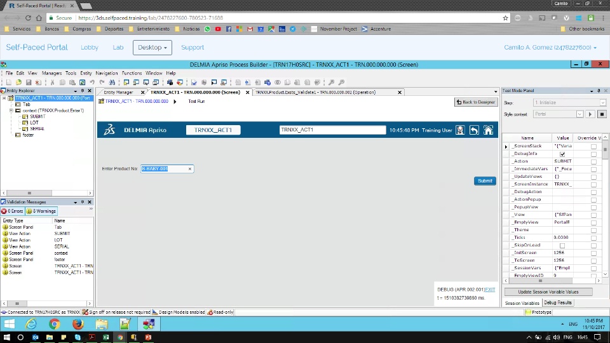Stop the test run with the stop button
This screenshot has width=610, height=343.
point(602,114)
